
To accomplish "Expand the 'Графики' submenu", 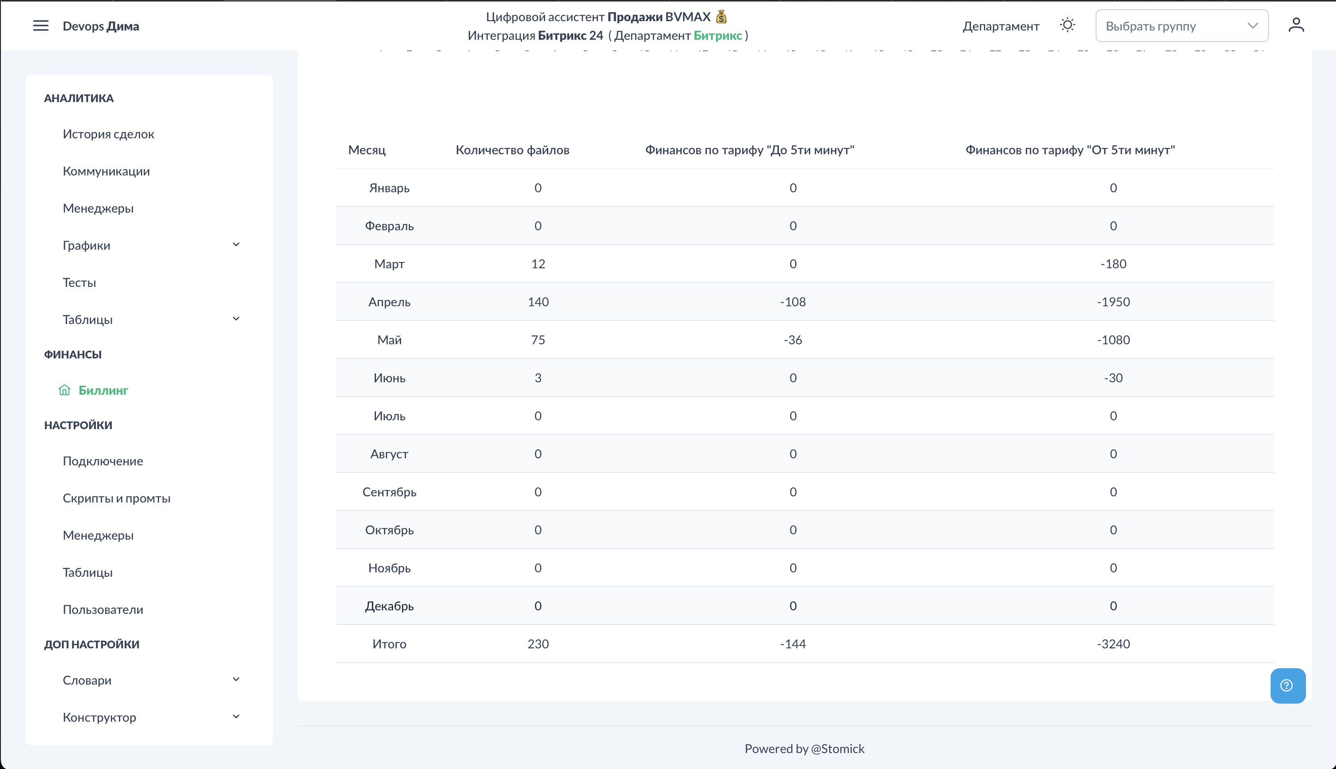I will click(x=236, y=244).
